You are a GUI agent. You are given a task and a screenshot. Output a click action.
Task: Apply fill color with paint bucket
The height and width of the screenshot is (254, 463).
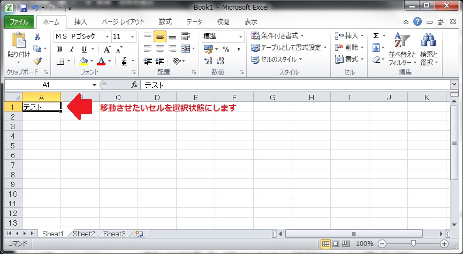coord(84,61)
